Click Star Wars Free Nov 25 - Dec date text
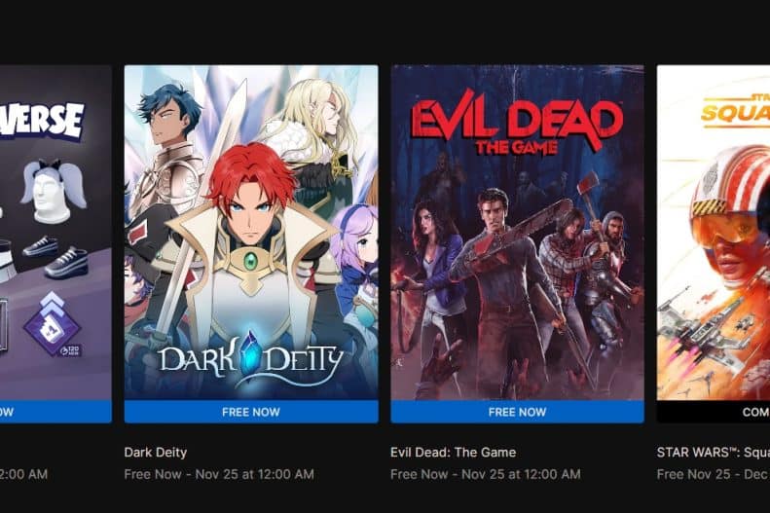This screenshot has width=770, height=513. click(714, 474)
